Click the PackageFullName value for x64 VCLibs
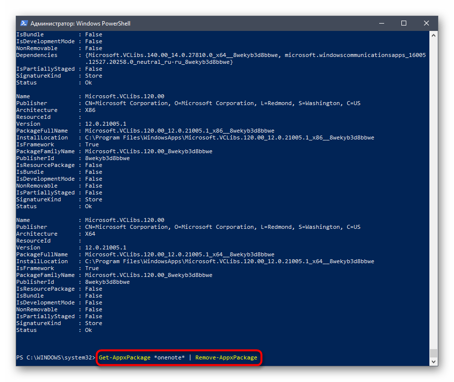The image size is (454, 382). click(x=180, y=254)
